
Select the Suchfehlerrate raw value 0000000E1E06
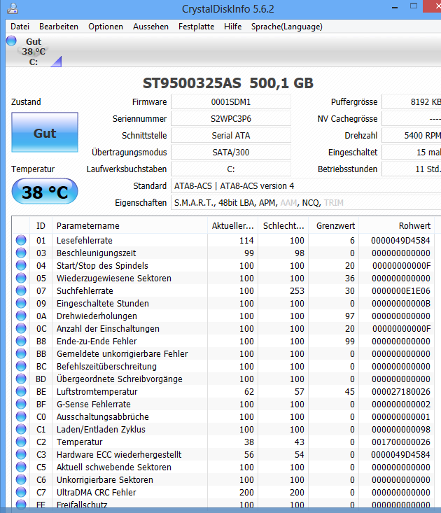click(x=401, y=291)
